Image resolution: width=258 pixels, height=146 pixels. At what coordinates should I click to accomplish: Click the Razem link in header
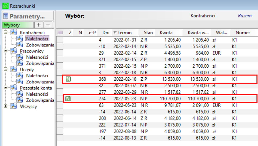tap(244, 16)
